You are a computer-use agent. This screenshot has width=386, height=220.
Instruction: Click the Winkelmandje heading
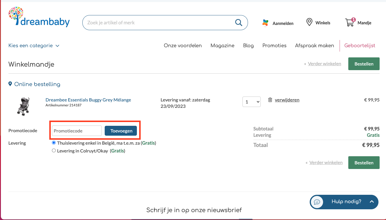pyautogui.click(x=31, y=64)
